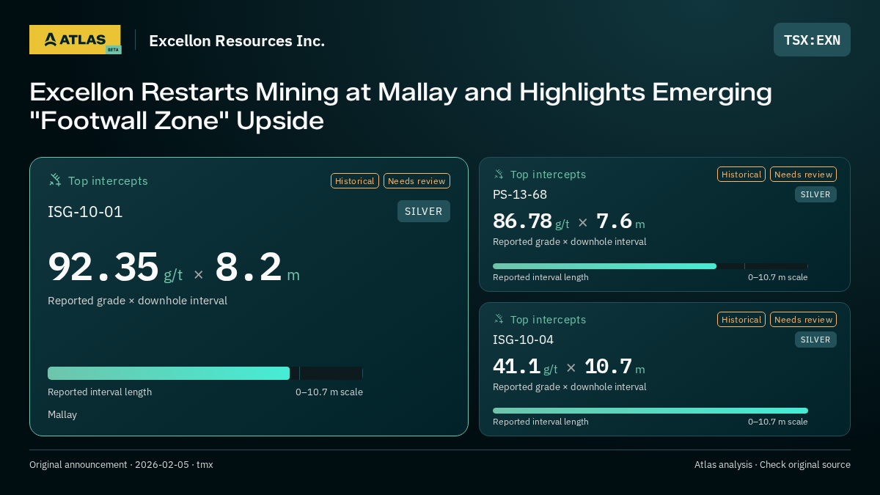Click the ATLAS beta logo
Viewport: 880px width, 495px height.
[75, 40]
